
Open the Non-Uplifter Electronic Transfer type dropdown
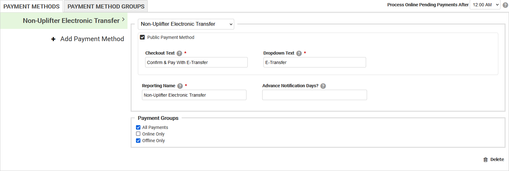click(x=186, y=24)
